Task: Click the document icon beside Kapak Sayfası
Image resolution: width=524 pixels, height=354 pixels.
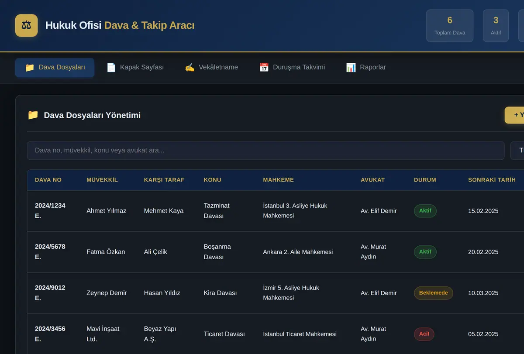Action: pyautogui.click(x=111, y=68)
